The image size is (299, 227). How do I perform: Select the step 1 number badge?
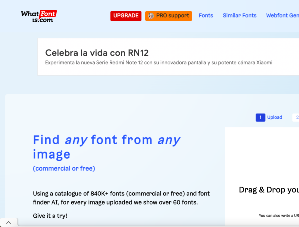pos(260,117)
